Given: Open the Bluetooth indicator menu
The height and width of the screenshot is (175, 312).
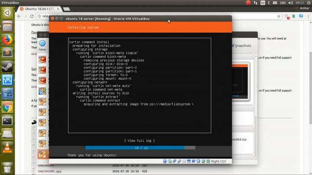Looking at the screenshot, I should point(269,3).
